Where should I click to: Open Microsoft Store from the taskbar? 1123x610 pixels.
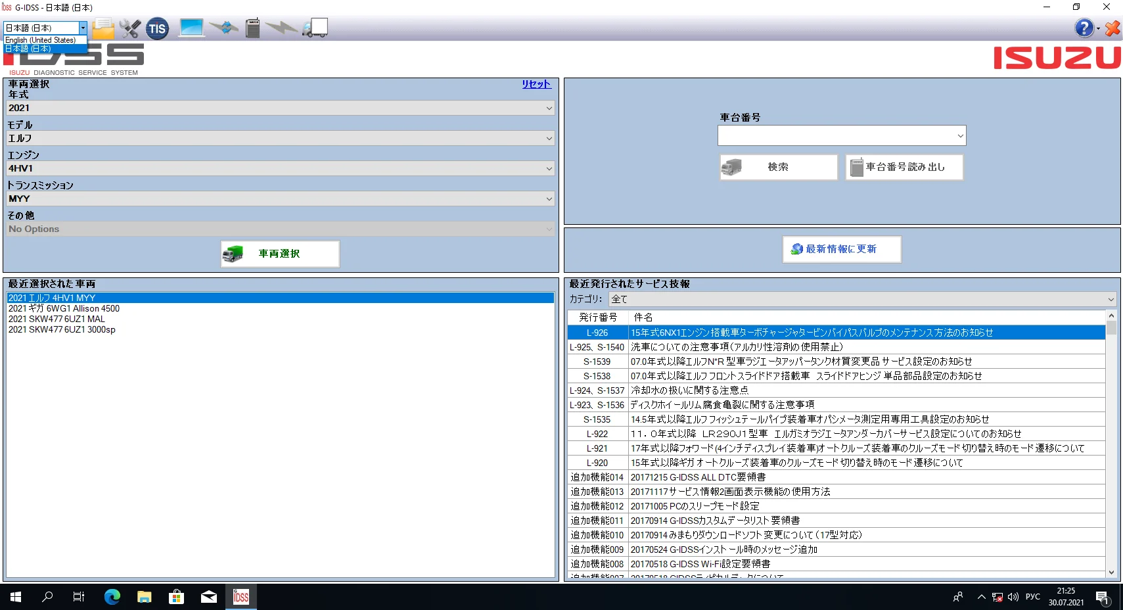[x=176, y=597]
